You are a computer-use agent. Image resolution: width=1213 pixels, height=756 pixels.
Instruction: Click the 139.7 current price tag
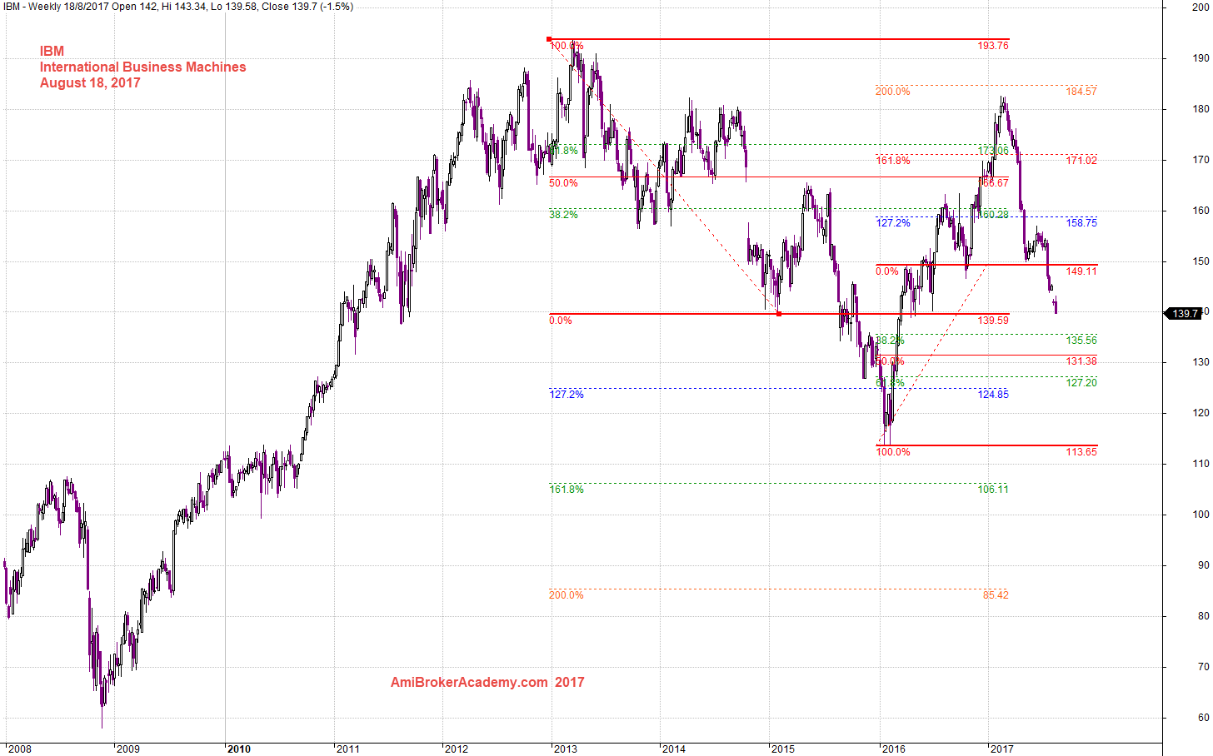pos(1184,314)
